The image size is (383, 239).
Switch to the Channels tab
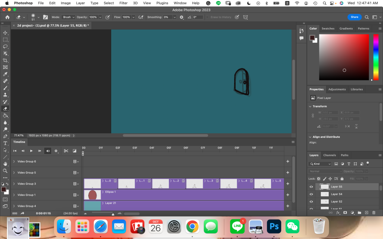tap(330, 155)
